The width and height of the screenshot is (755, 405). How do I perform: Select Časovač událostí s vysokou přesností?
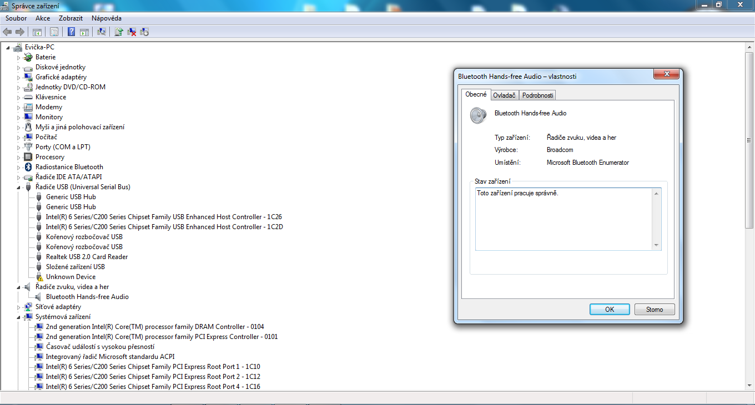100,347
